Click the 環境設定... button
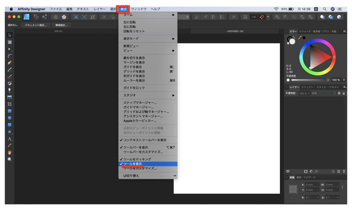 (x=61, y=25)
